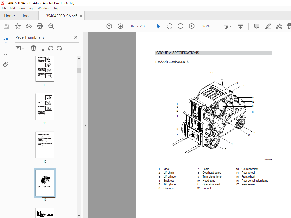Screen dimensions: 291x218
Task: Click the 'Tilt cylinder' legend entry
Action: point(170,184)
